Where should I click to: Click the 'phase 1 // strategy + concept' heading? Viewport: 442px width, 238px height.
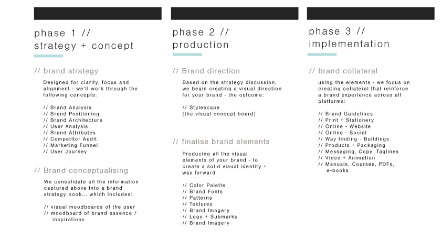(x=83, y=39)
